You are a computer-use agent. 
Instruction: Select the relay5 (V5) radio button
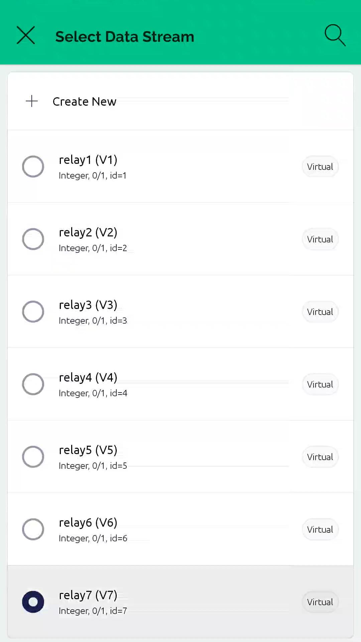tap(33, 457)
